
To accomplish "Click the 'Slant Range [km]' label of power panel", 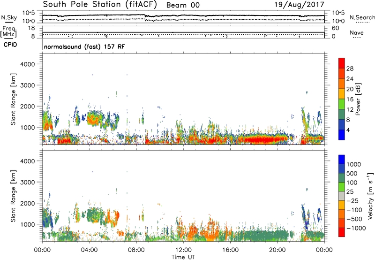I will tap(13, 99).
